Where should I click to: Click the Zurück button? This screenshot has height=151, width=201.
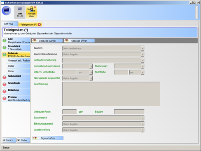tap(9, 140)
